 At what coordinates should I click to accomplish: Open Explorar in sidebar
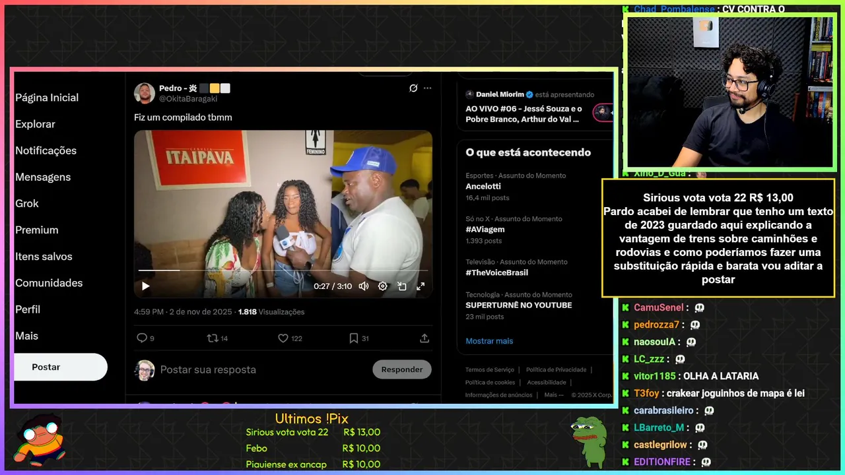pyautogui.click(x=36, y=124)
